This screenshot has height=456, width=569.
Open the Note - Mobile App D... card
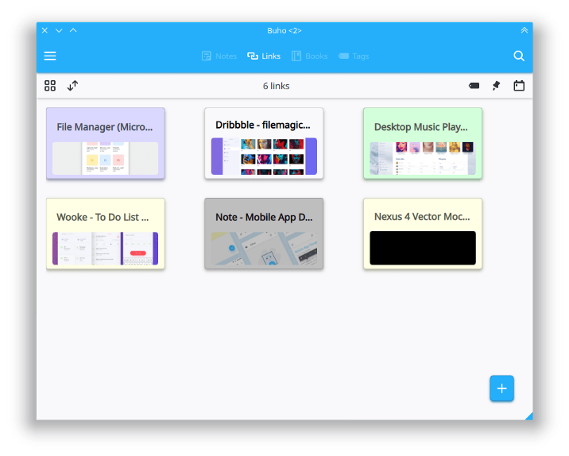pos(264,234)
